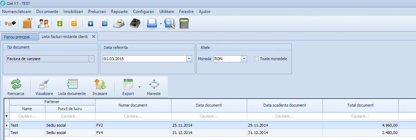The image size is (416, 140).
Task: Click total amount 2.480,00
Action: 361,133
